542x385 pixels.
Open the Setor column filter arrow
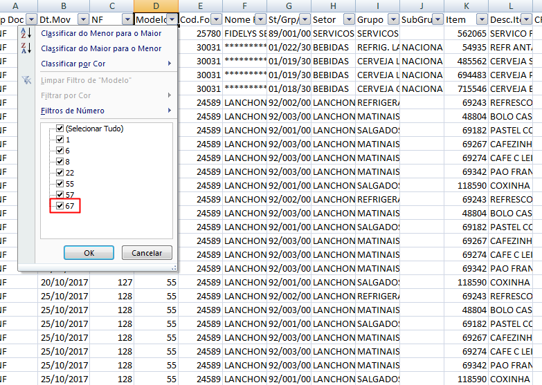[x=348, y=19]
